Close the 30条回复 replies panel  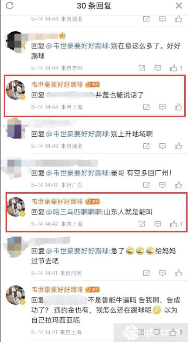(x=179, y=6)
